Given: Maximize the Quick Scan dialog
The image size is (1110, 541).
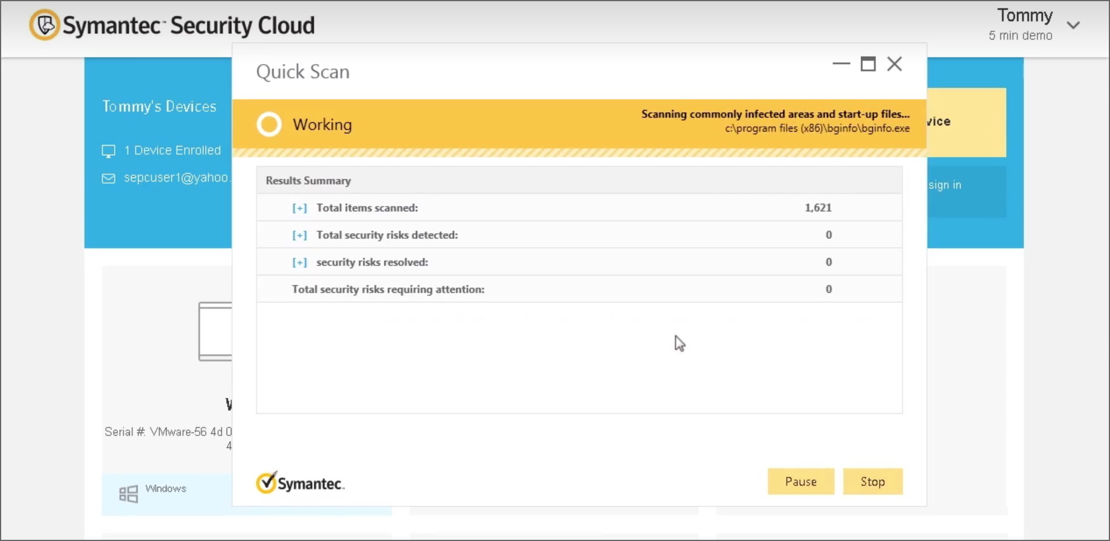Looking at the screenshot, I should 868,64.
